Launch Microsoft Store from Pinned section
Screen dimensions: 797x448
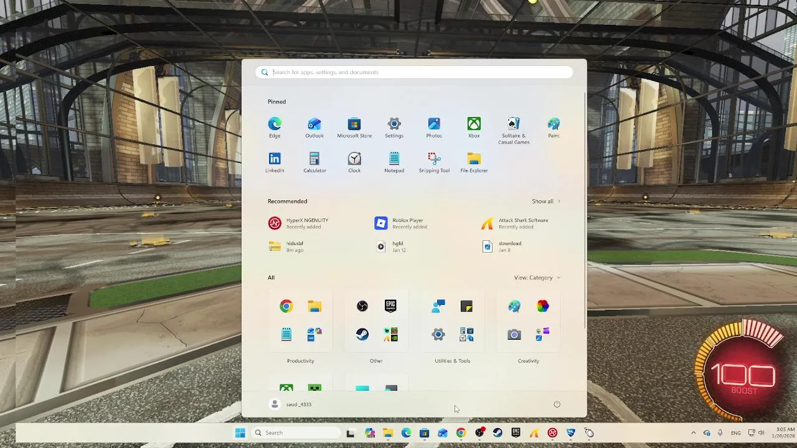[354, 128]
